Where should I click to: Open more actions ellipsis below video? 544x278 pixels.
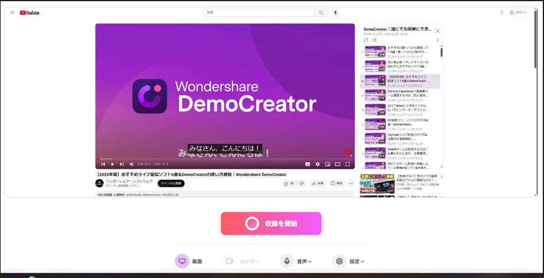tap(350, 183)
